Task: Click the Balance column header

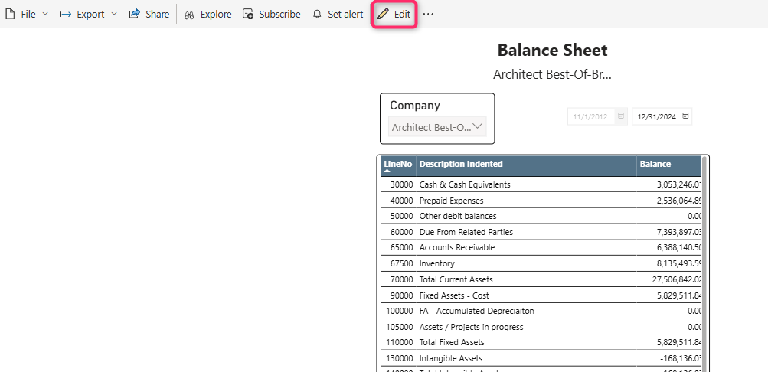Action: [x=655, y=164]
